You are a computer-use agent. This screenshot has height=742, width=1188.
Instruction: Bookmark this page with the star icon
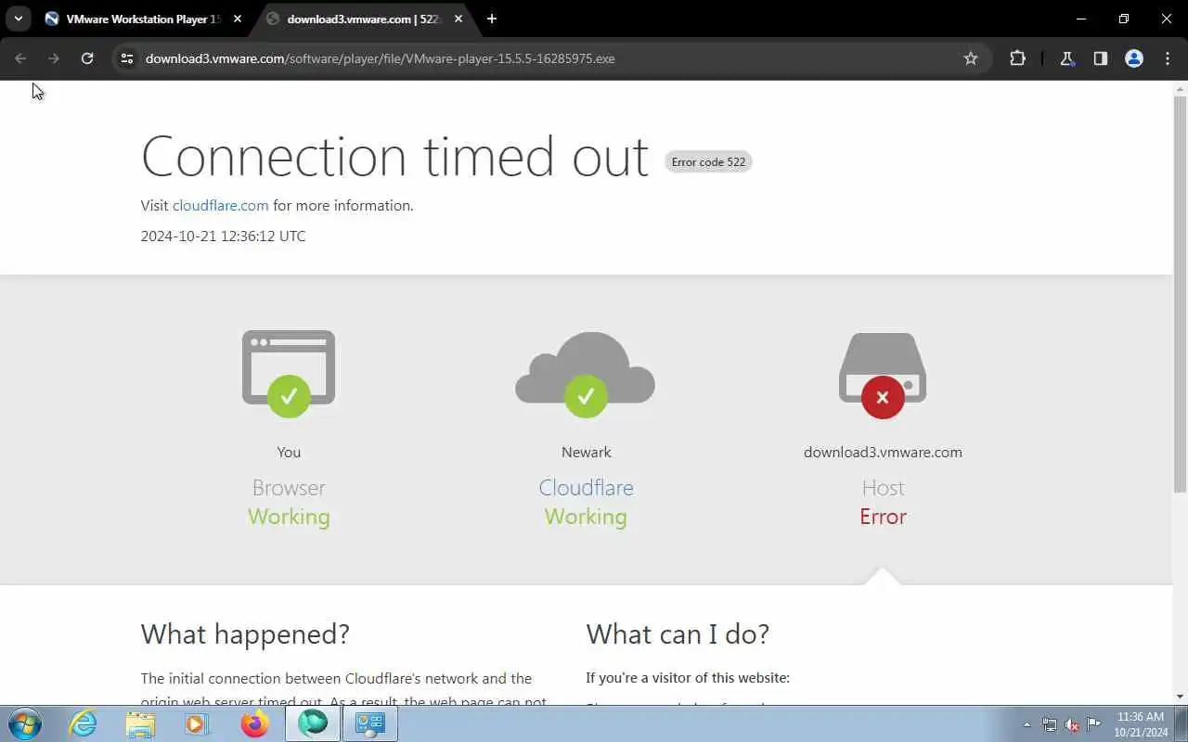(971, 58)
